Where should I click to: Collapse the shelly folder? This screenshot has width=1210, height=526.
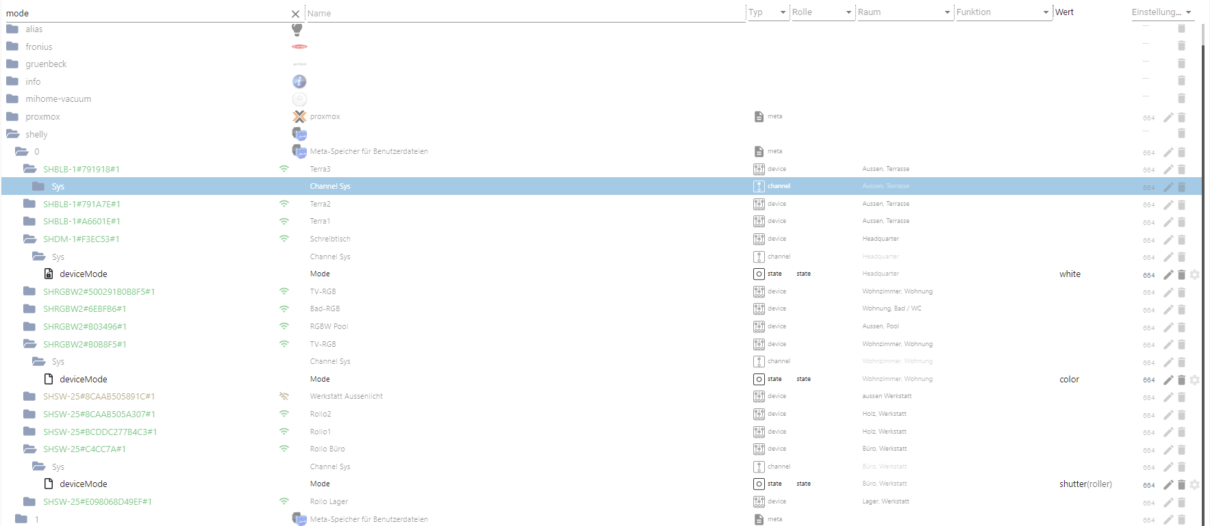tap(12, 134)
